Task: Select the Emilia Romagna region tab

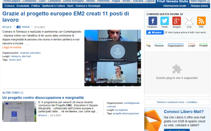Action: [73, 1]
